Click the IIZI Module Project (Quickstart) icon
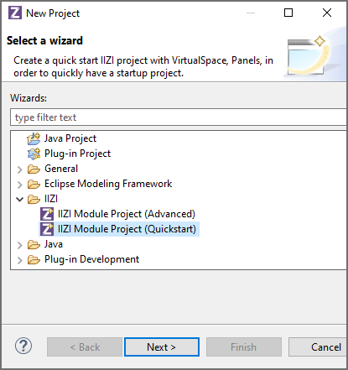348x370 pixels. (x=47, y=229)
